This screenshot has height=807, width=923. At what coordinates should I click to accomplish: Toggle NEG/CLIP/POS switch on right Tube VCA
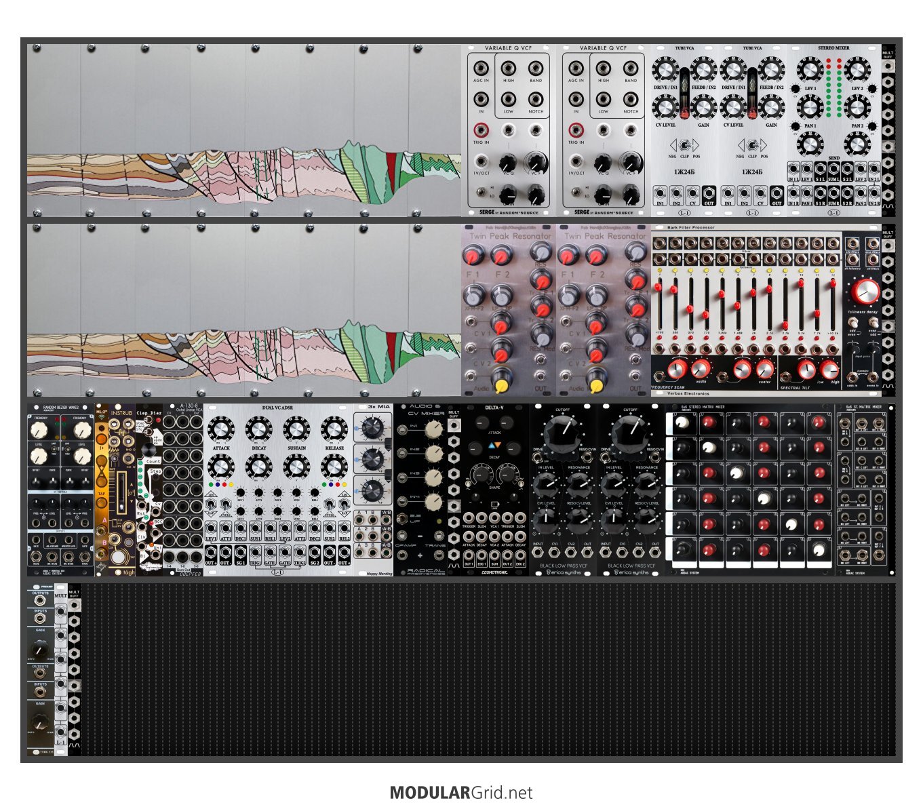(752, 144)
